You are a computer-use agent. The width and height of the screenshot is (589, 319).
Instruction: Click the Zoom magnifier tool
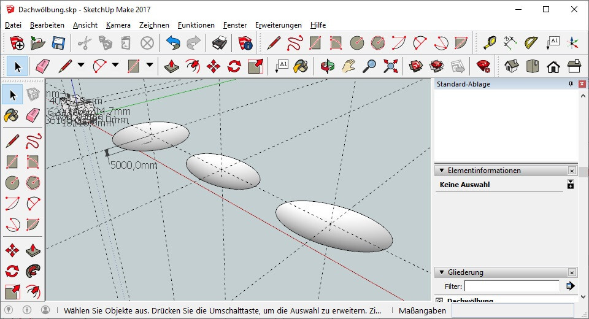pyautogui.click(x=369, y=66)
